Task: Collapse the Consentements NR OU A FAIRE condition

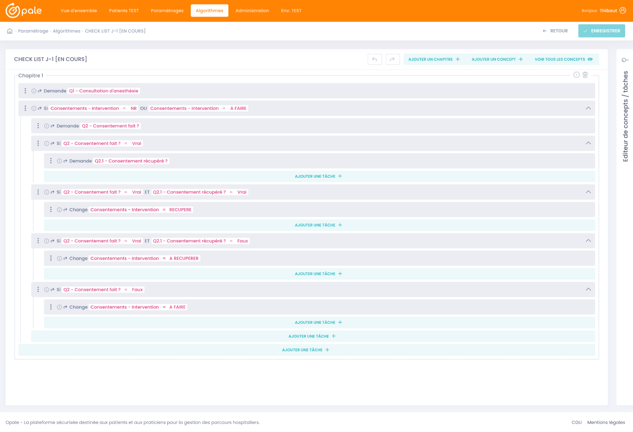Action: tap(588, 108)
